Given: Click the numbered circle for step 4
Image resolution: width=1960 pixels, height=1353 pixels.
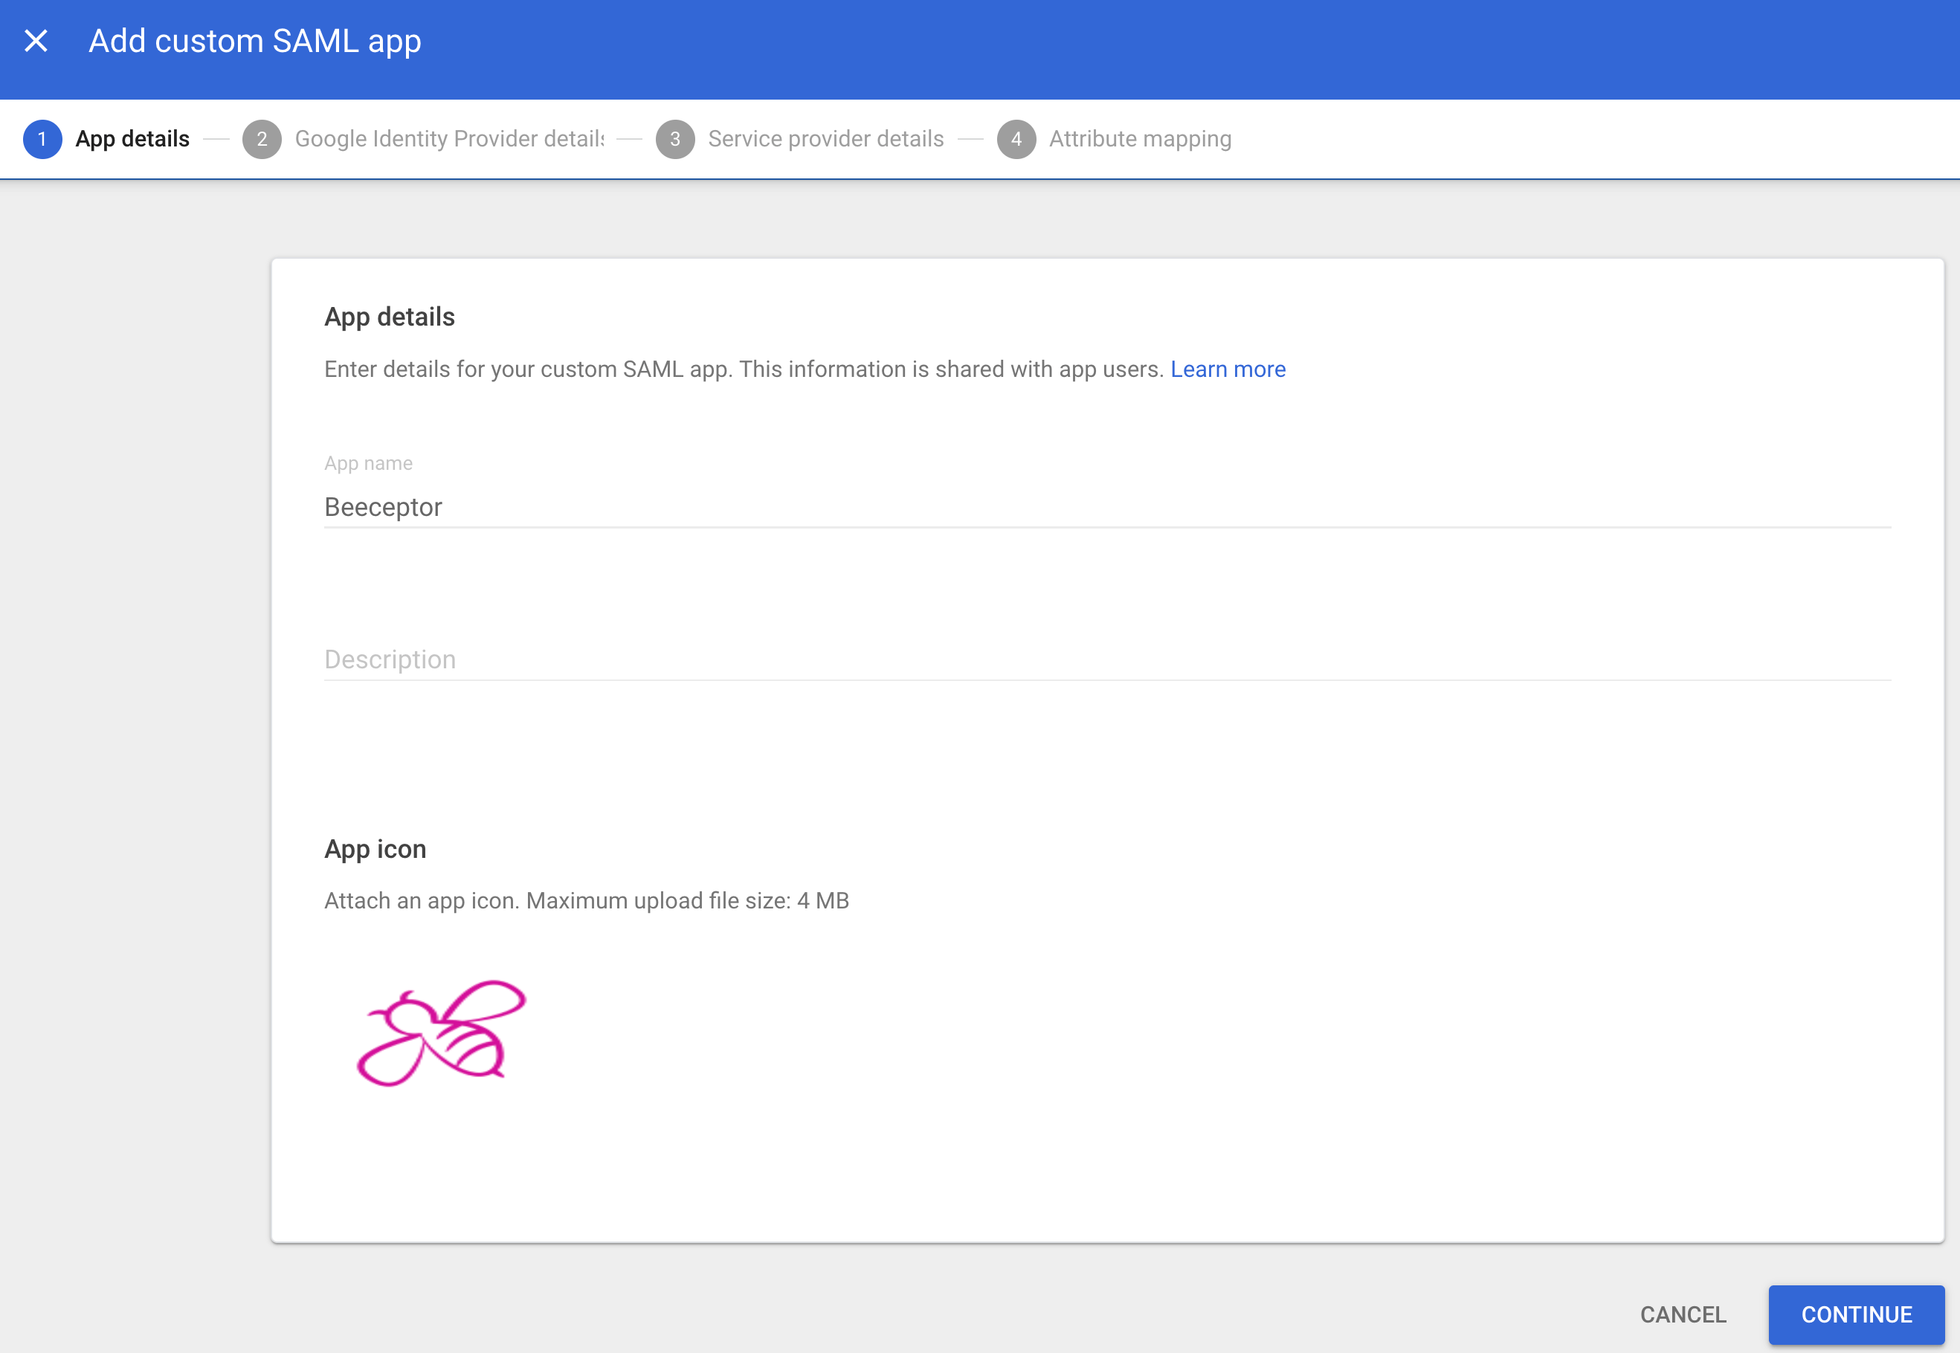Looking at the screenshot, I should pyautogui.click(x=1016, y=139).
